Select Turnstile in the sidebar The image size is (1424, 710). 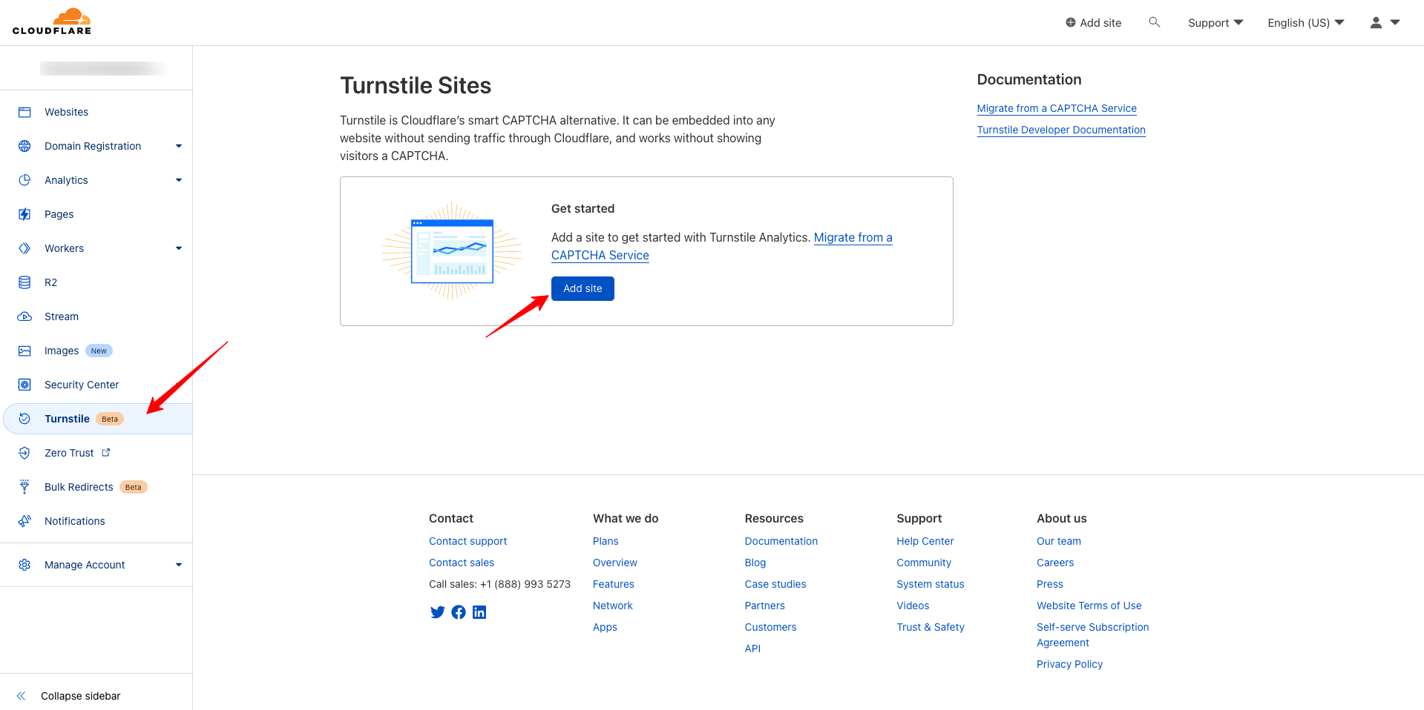(67, 418)
